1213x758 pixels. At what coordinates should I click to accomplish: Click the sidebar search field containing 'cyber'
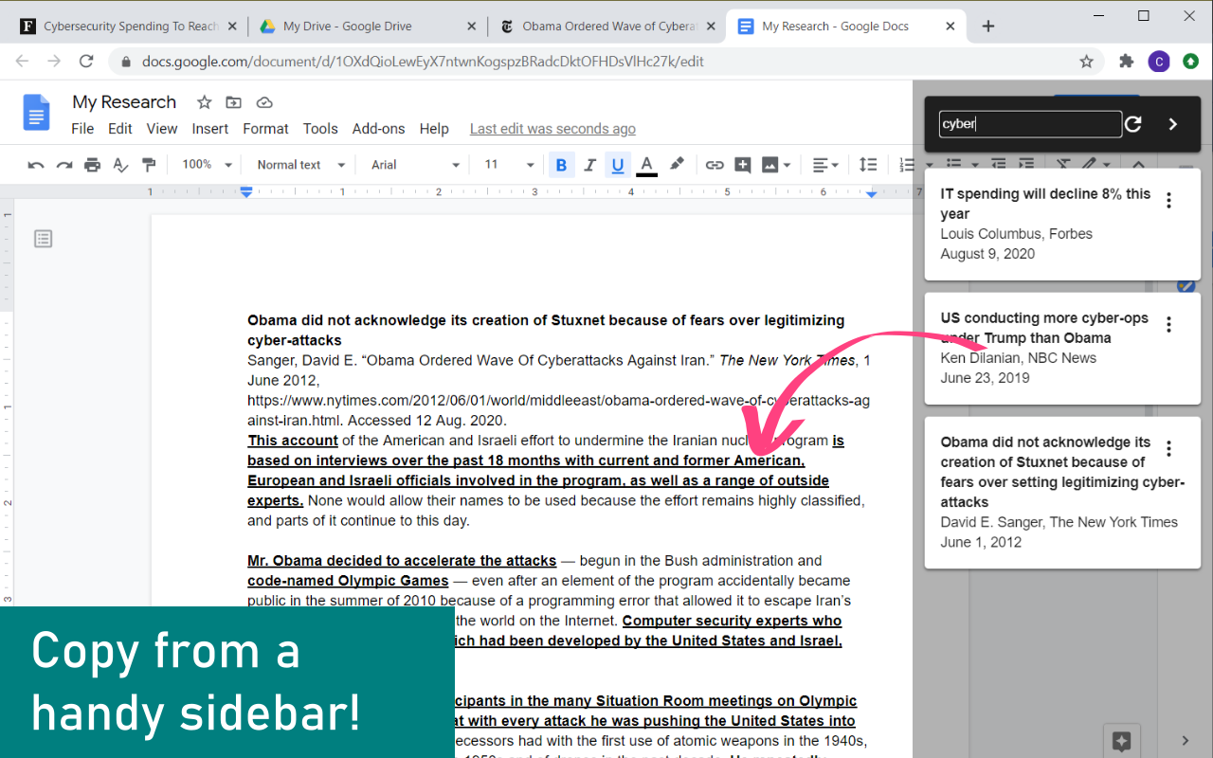click(x=1030, y=124)
